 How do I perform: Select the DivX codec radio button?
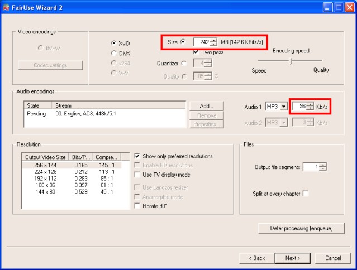114,54
